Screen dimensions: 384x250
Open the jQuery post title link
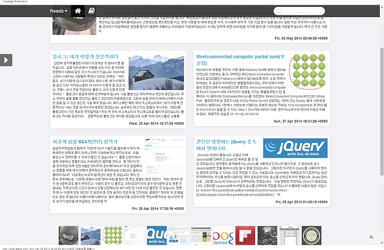point(226,145)
